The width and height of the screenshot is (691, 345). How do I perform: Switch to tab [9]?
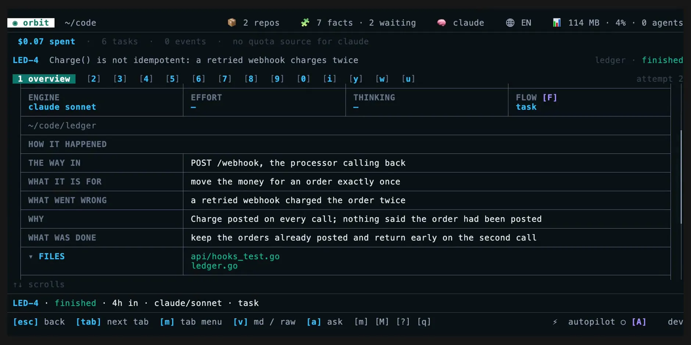point(277,79)
